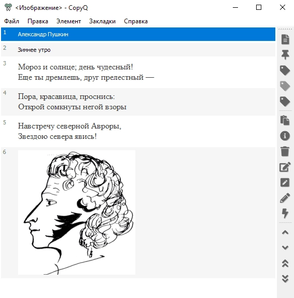Open the Справка menu

click(x=136, y=21)
